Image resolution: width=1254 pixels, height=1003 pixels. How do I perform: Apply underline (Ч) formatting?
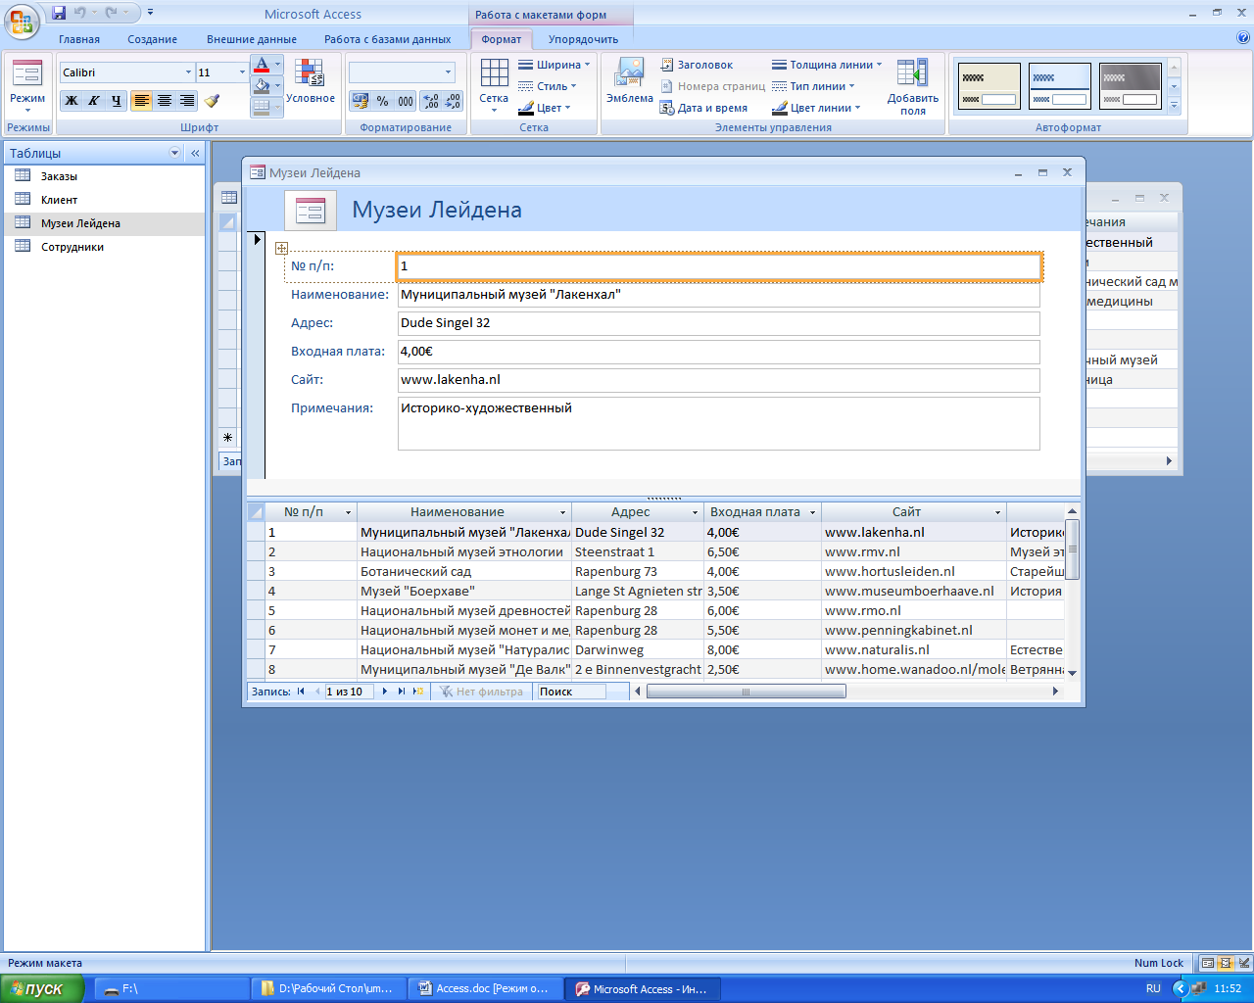click(117, 101)
